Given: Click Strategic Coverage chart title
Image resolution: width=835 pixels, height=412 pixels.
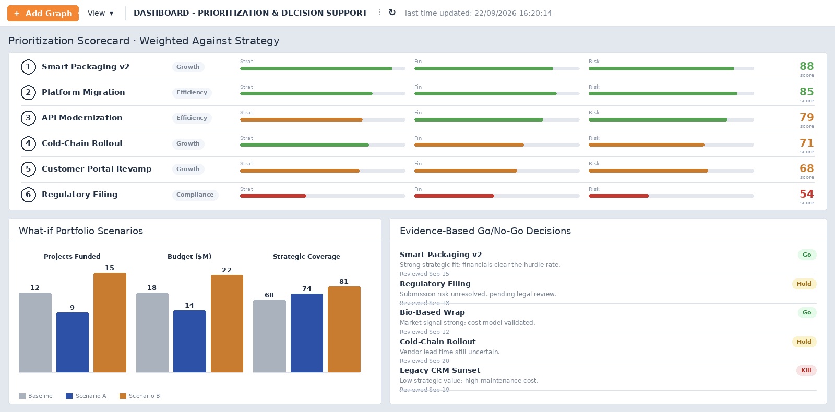Looking at the screenshot, I should pyautogui.click(x=306, y=257).
